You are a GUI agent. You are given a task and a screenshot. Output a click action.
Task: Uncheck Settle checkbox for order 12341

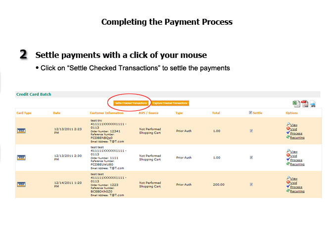252,131
